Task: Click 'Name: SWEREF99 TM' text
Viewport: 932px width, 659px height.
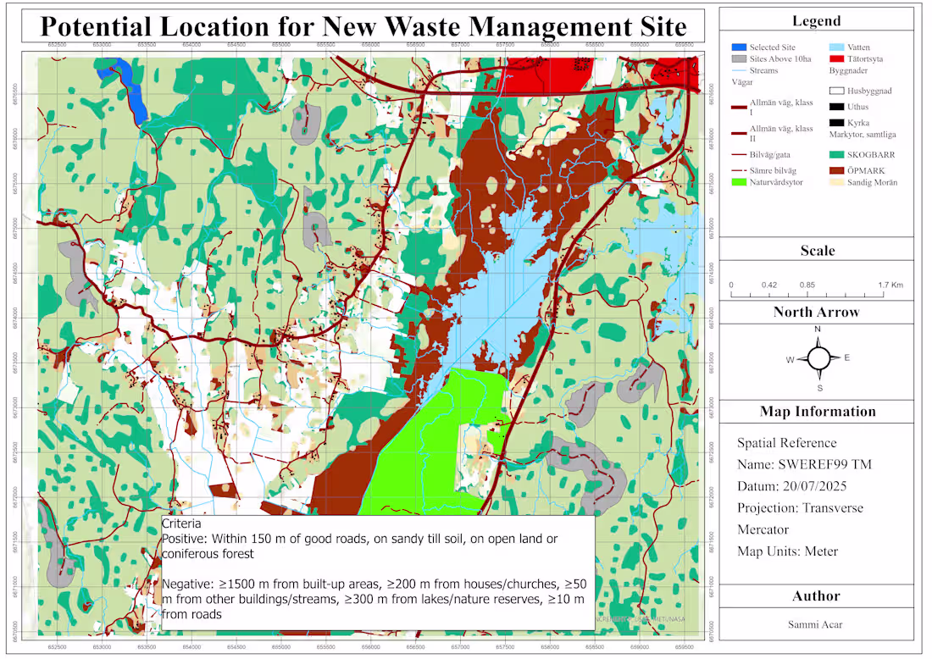Action: 804,464
